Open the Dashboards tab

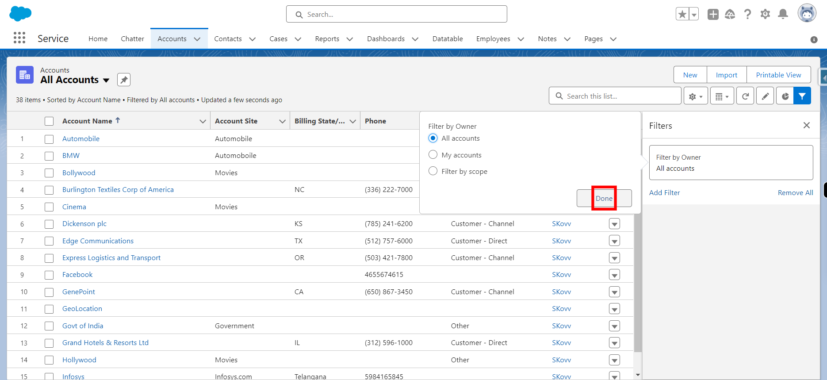pos(386,39)
